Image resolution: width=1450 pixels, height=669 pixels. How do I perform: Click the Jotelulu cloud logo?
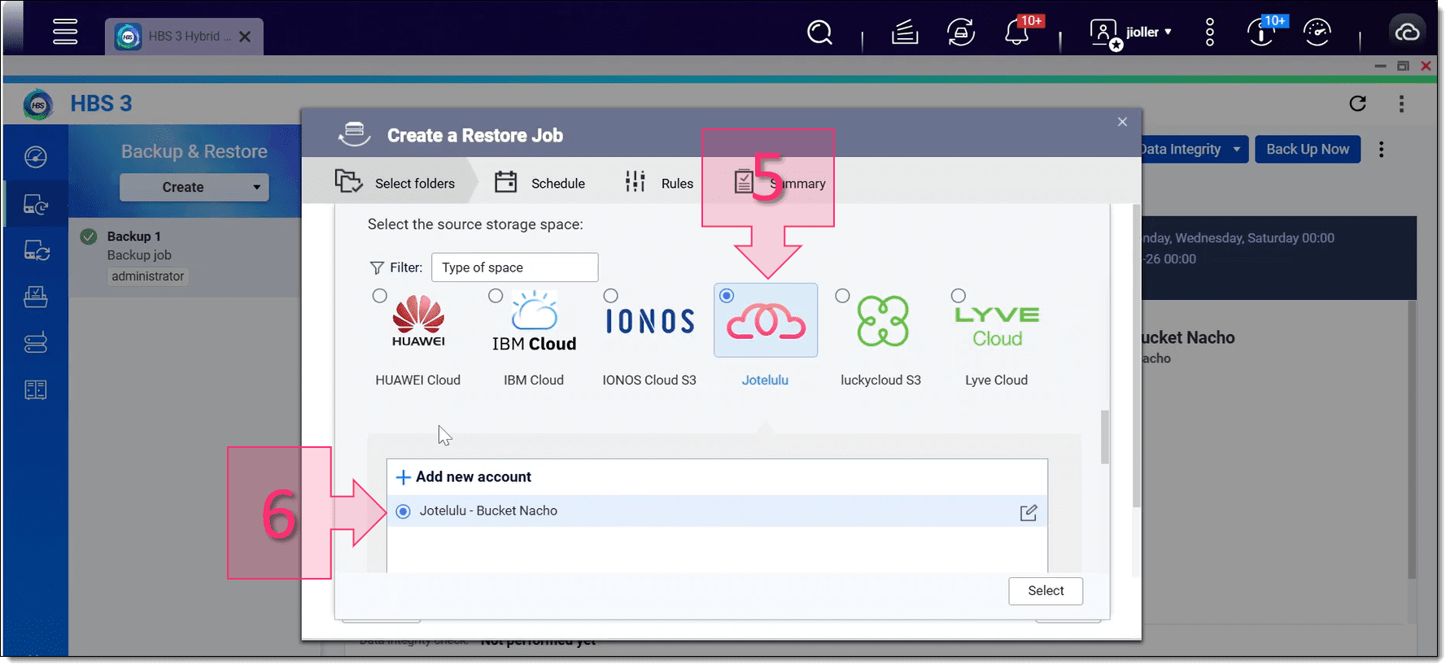pos(766,322)
